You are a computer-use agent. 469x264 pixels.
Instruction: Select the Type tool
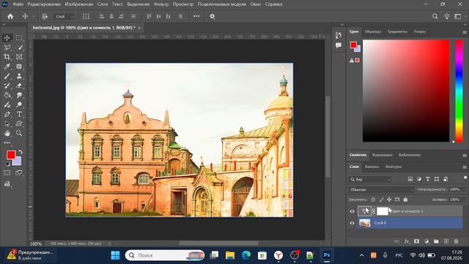[x=19, y=114]
